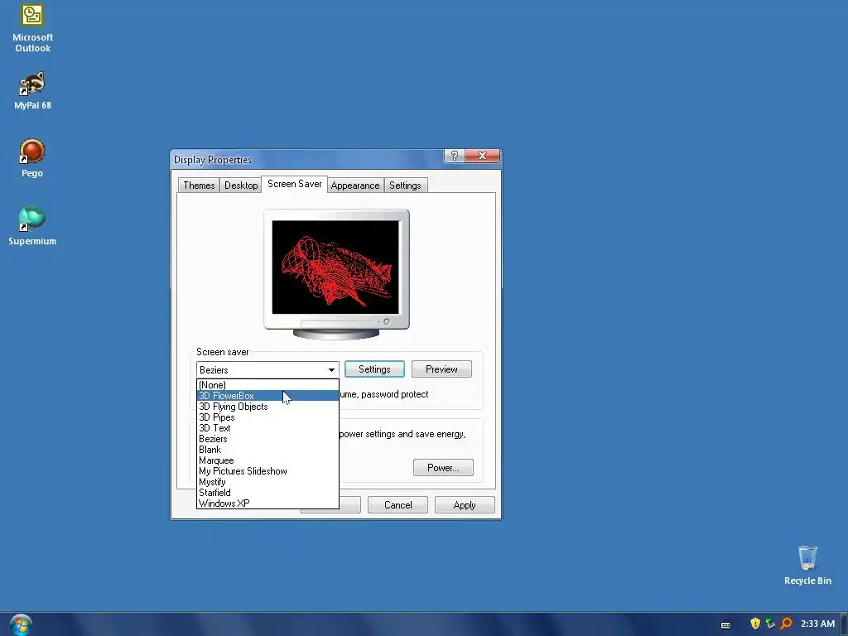Select the Screen Saver tab
This screenshot has width=848, height=636.
pyautogui.click(x=294, y=184)
